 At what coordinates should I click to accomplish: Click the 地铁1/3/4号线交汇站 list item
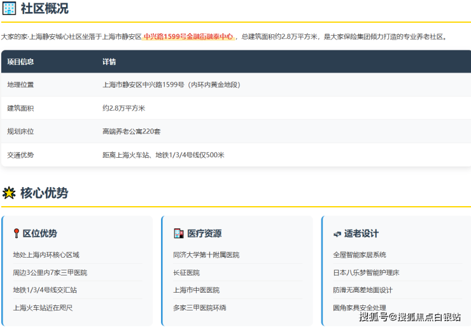(x=45, y=290)
